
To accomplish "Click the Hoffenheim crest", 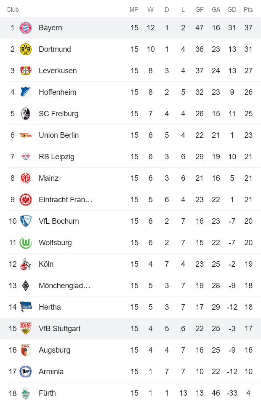I will click(25, 92).
